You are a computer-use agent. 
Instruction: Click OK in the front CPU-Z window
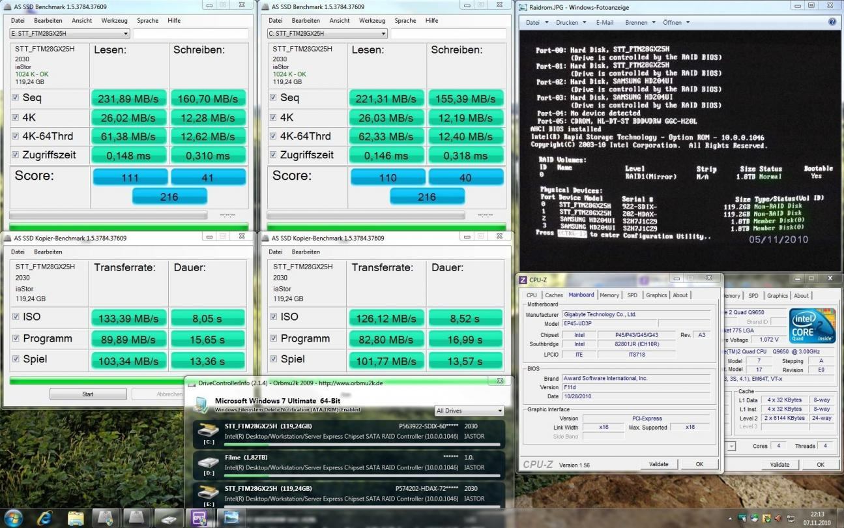pos(699,464)
